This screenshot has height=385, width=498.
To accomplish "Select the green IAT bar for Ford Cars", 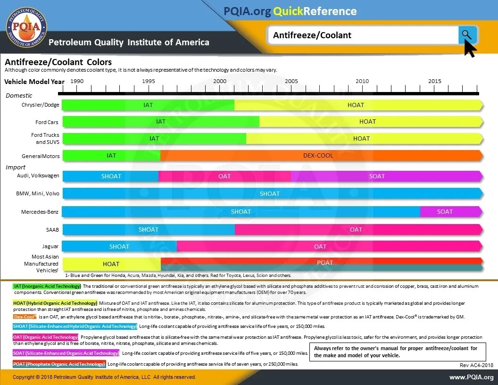I will [161, 122].
